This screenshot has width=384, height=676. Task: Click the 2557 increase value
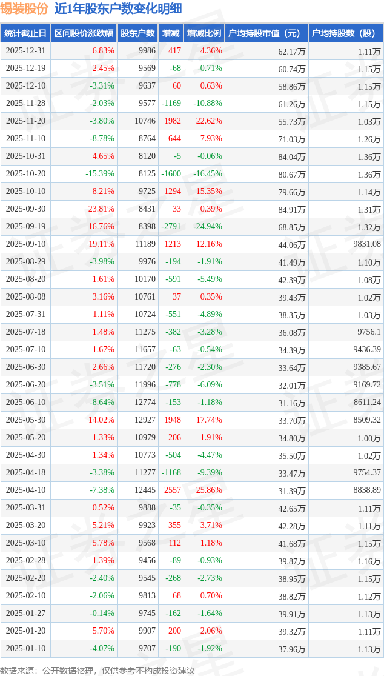173,490
